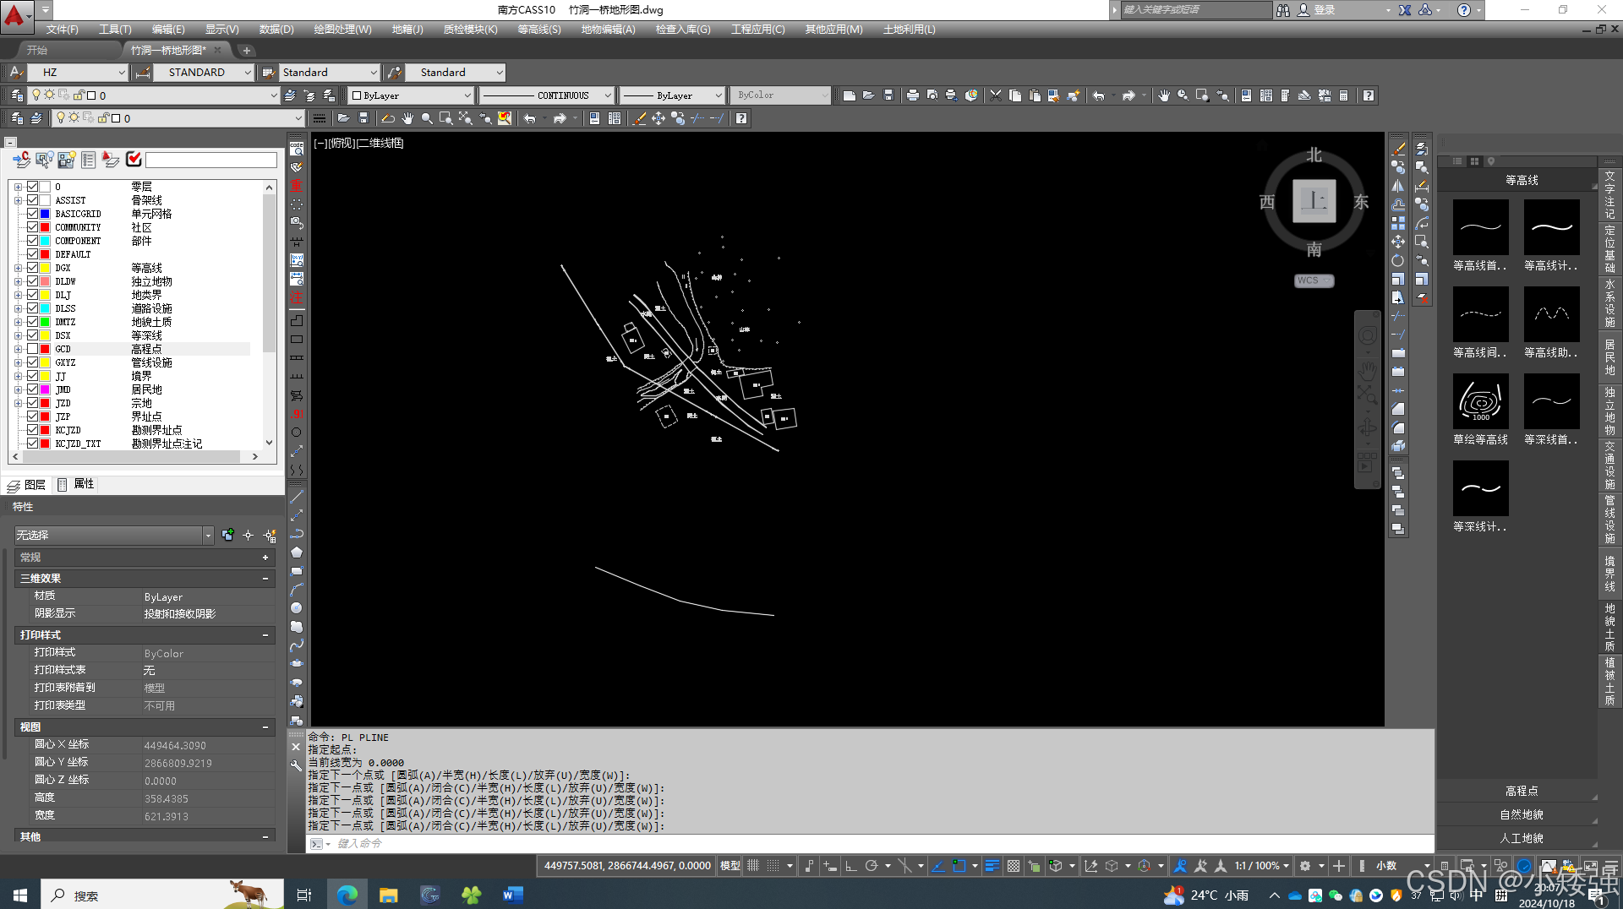Open the Windows Start menu

point(20,895)
